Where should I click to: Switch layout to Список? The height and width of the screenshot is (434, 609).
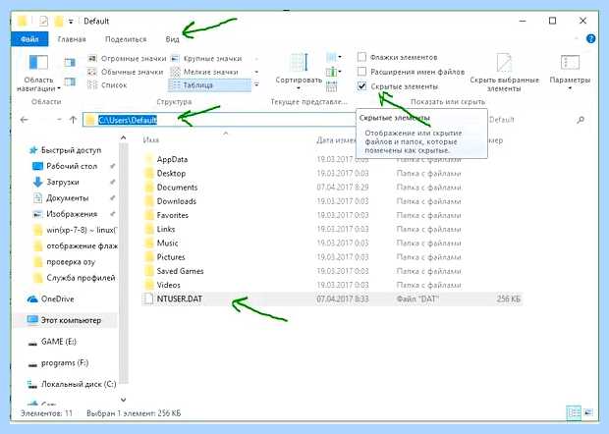[108, 85]
